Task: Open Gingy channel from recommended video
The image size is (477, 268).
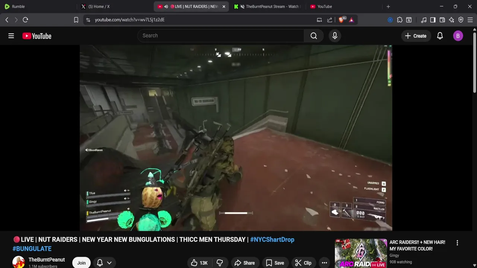Action: click(x=394, y=255)
